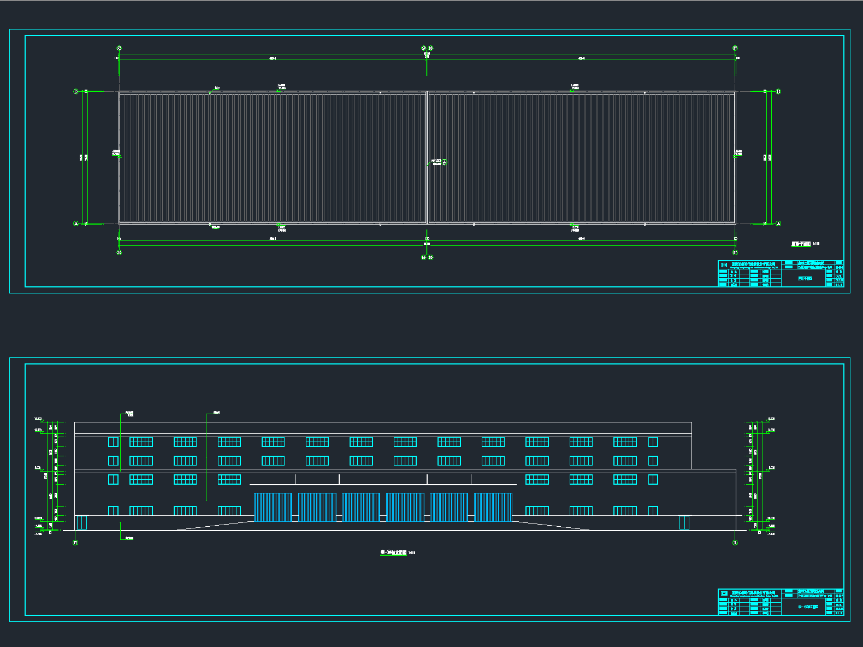Pick the roof plan center expansion joint line

427,157
